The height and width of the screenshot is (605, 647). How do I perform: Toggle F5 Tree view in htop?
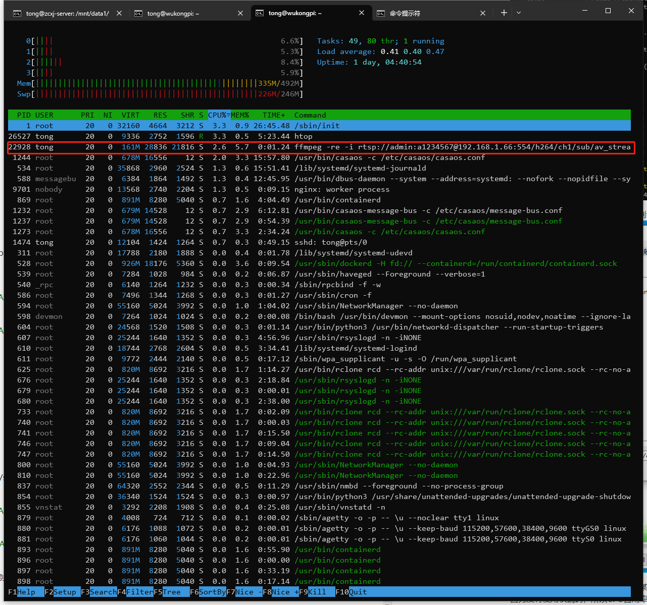pos(172,592)
